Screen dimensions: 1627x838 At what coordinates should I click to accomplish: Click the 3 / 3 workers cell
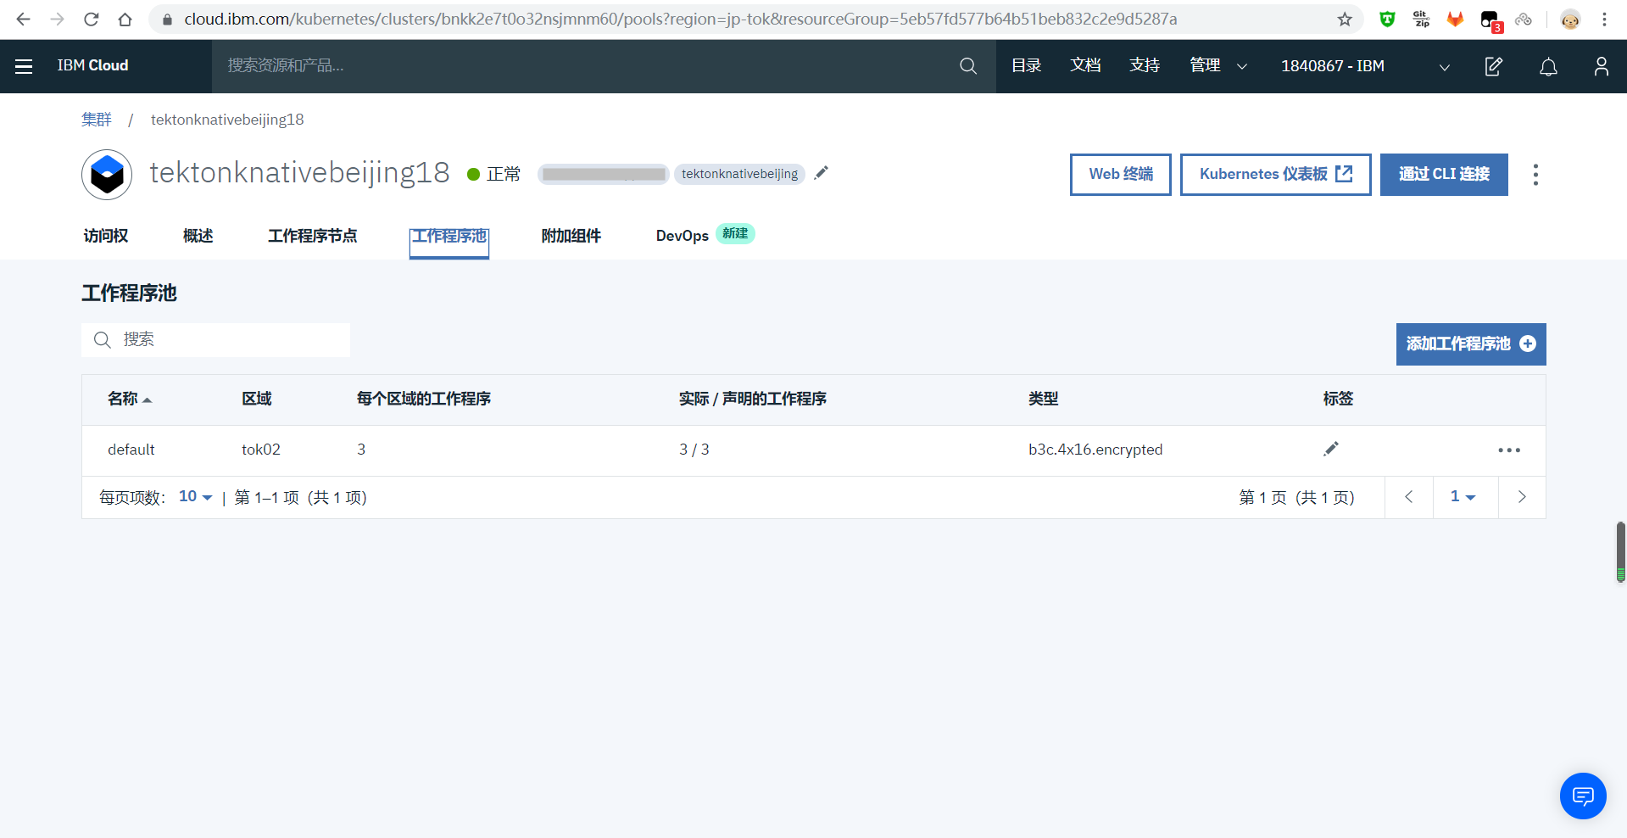coord(694,450)
